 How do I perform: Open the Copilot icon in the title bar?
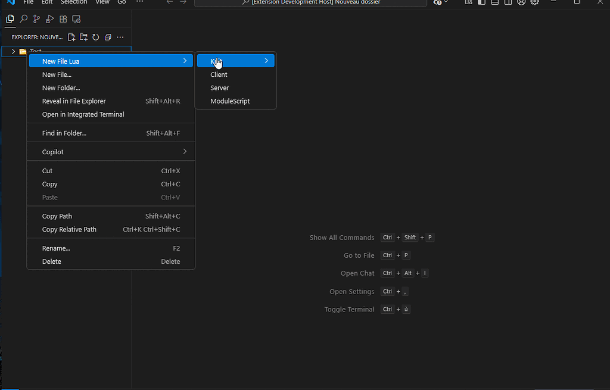pyautogui.click(x=439, y=3)
